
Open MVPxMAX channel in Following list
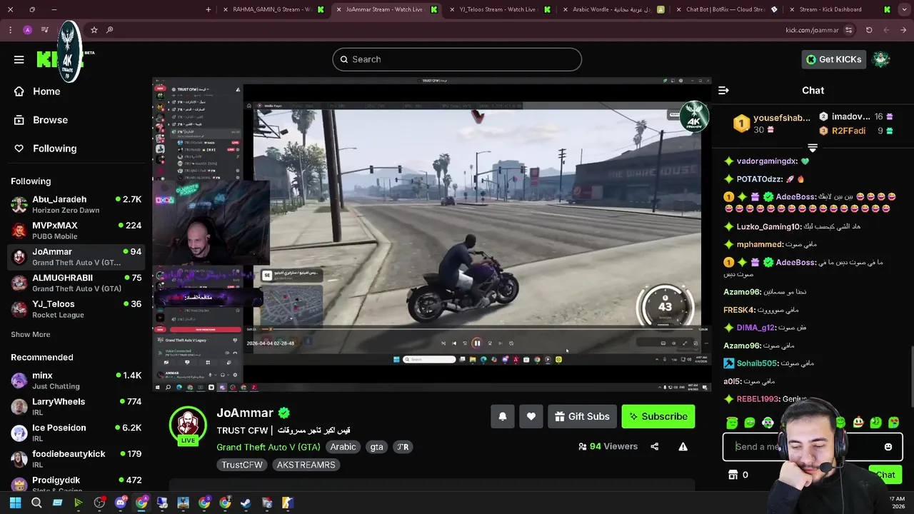[76, 231]
